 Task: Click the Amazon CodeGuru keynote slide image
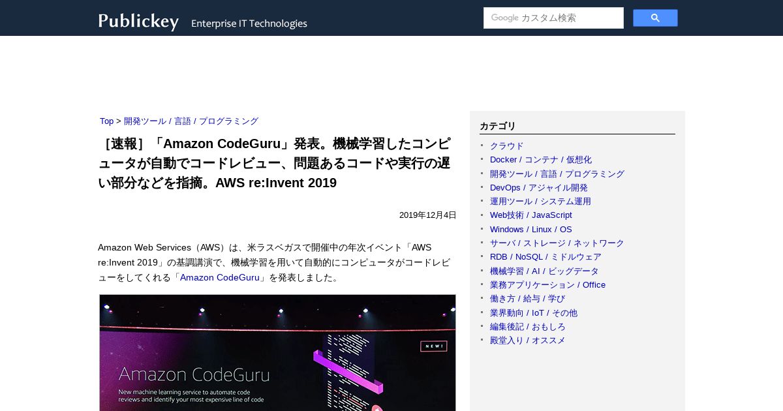(277, 352)
